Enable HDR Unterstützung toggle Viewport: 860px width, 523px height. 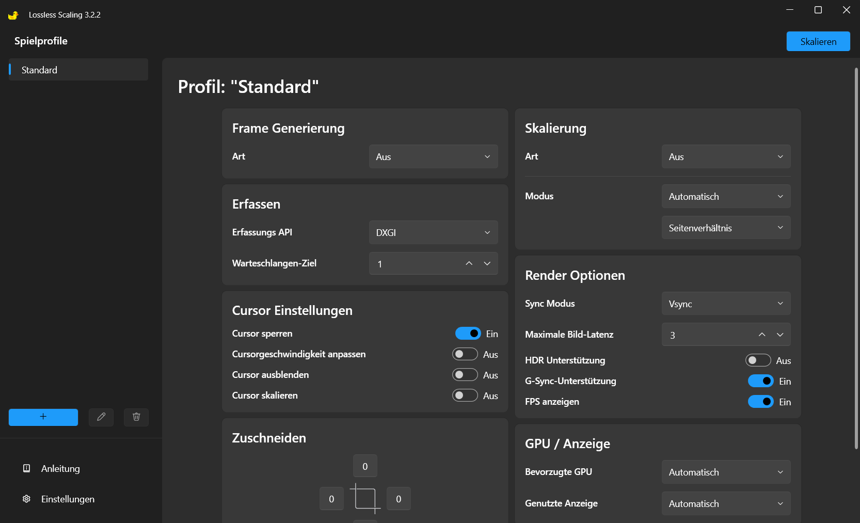pyautogui.click(x=758, y=360)
